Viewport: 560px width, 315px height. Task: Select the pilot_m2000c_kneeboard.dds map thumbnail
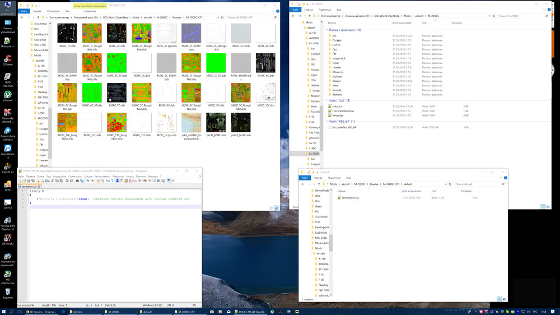(191, 123)
